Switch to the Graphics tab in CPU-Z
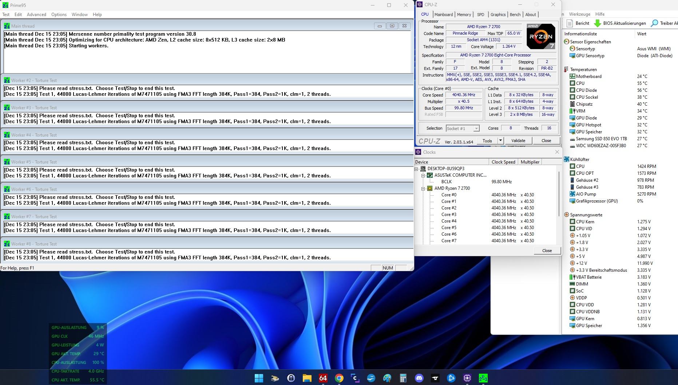678x385 pixels. (x=498, y=15)
